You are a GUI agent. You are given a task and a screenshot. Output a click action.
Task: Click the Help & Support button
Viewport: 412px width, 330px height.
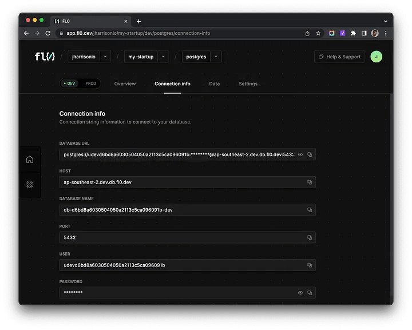pos(339,57)
